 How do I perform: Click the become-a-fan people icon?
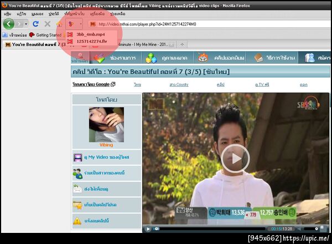coord(77,174)
